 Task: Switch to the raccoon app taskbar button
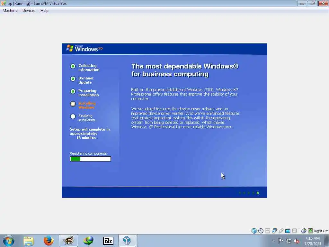coord(68,241)
